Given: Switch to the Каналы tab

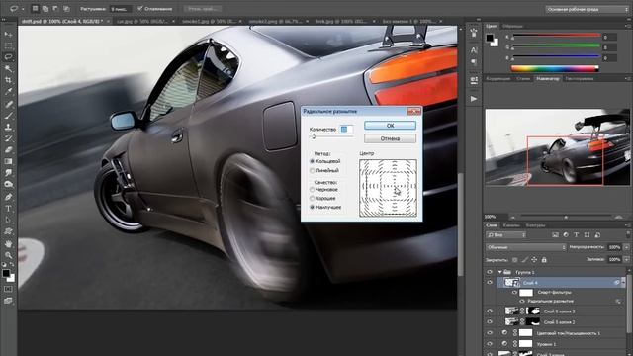Looking at the screenshot, I should (x=511, y=225).
